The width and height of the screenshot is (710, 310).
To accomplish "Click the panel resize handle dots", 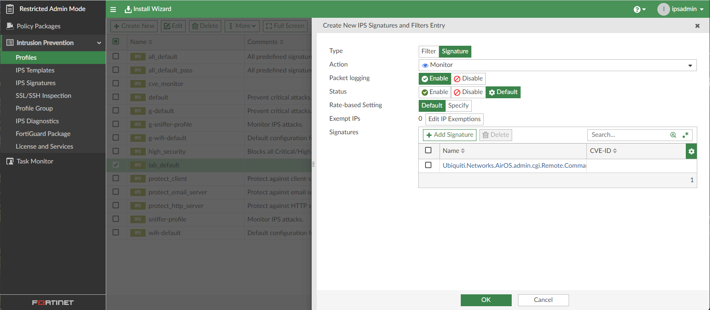I will 313,164.
